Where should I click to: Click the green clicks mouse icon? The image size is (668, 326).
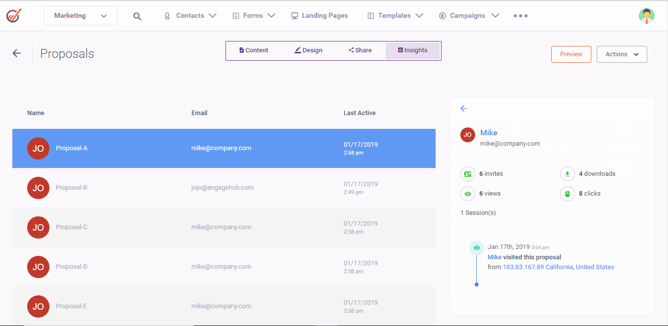tap(567, 194)
